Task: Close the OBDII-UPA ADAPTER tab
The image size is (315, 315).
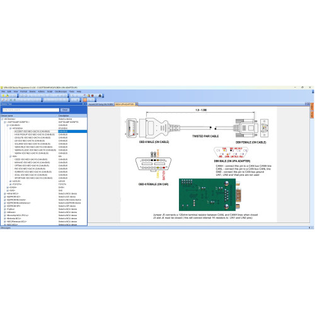Action: pyautogui.click(x=136, y=104)
